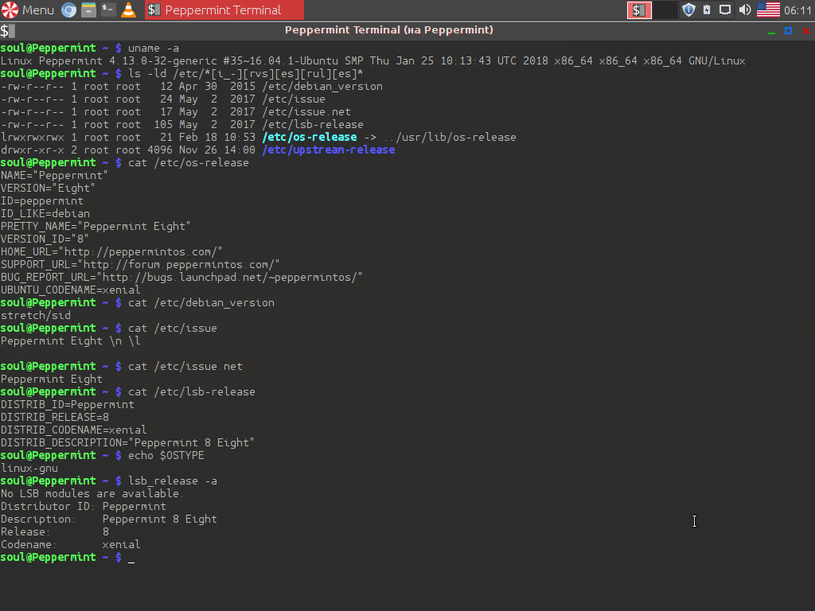This screenshot has width=815, height=611.
Task: Click the DISTRIB_CODENAME=xenial line
Action: [x=74, y=430]
